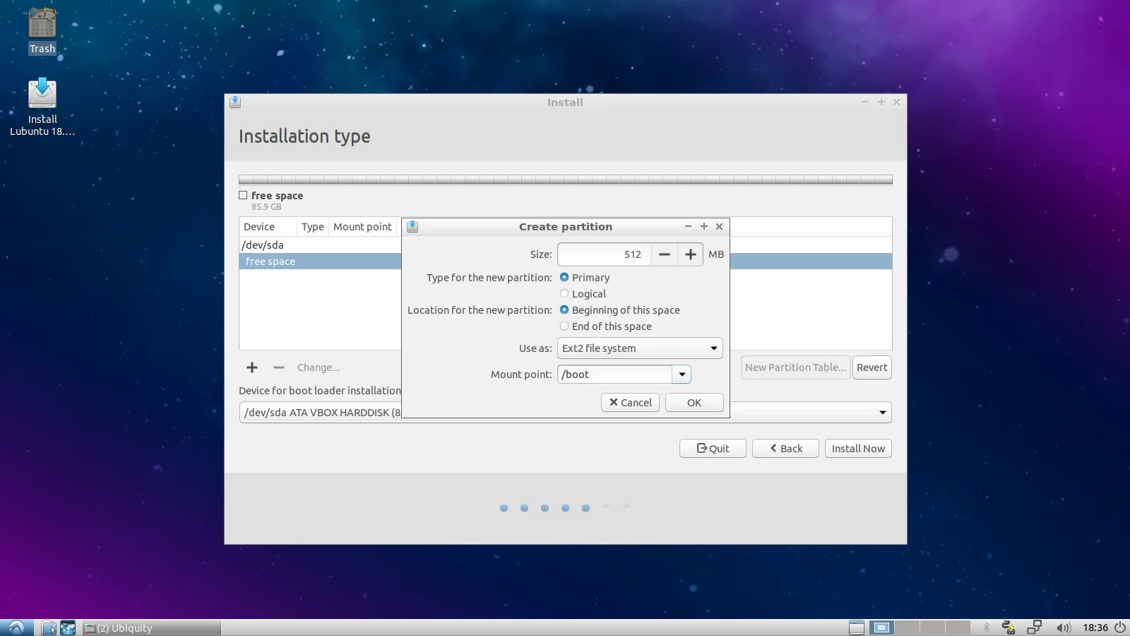Image resolution: width=1130 pixels, height=636 pixels.
Task: Click Cancel in Create partition dialog
Action: click(x=630, y=403)
